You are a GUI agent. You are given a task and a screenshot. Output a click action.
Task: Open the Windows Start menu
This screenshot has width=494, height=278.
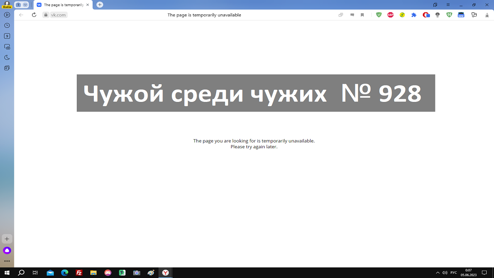point(7,273)
